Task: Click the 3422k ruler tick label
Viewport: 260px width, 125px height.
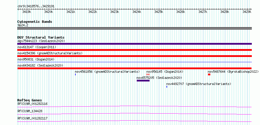Action: point(93,12)
